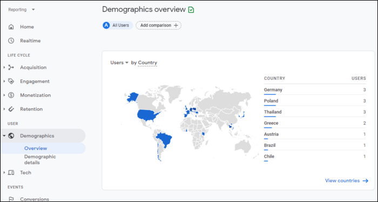Click the Conversions flag icon
Image resolution: width=378 pixels, height=202 pixels.
(x=11, y=199)
